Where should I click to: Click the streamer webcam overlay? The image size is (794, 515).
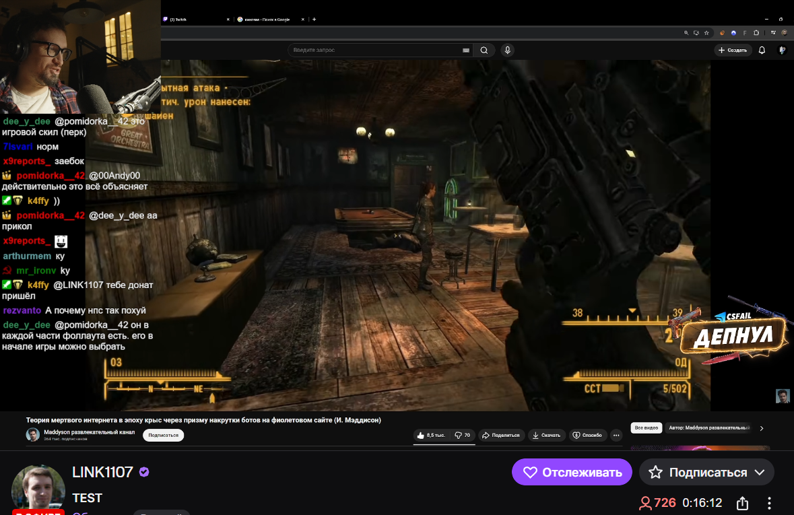(x=81, y=57)
